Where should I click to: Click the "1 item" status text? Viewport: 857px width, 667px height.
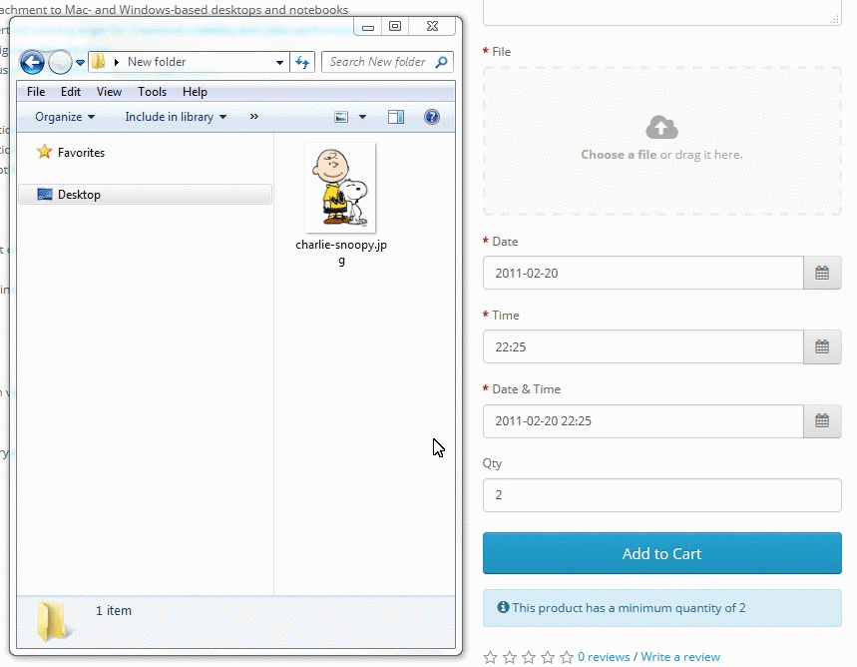(x=114, y=611)
